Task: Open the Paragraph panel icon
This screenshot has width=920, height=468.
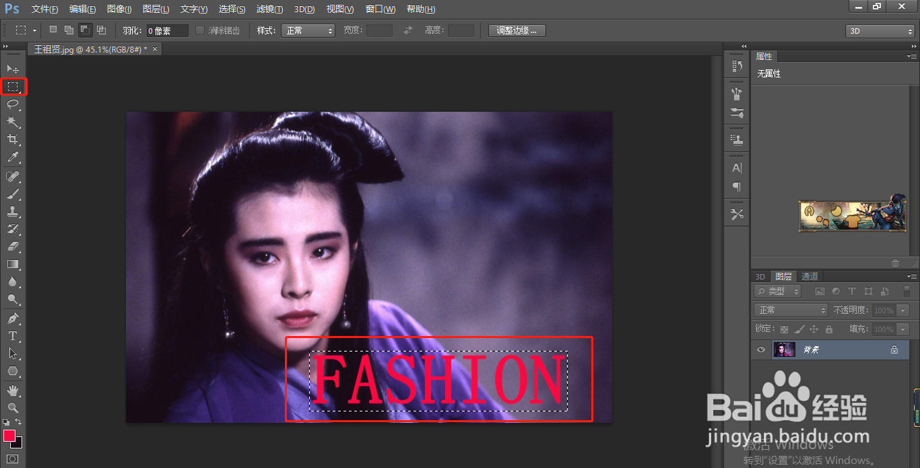Action: tap(737, 187)
